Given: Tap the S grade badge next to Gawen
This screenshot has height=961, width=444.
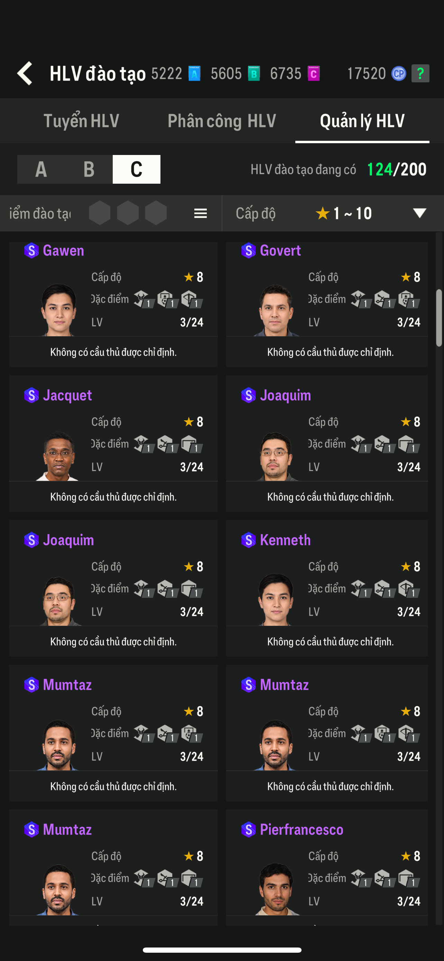Looking at the screenshot, I should coord(31,251).
